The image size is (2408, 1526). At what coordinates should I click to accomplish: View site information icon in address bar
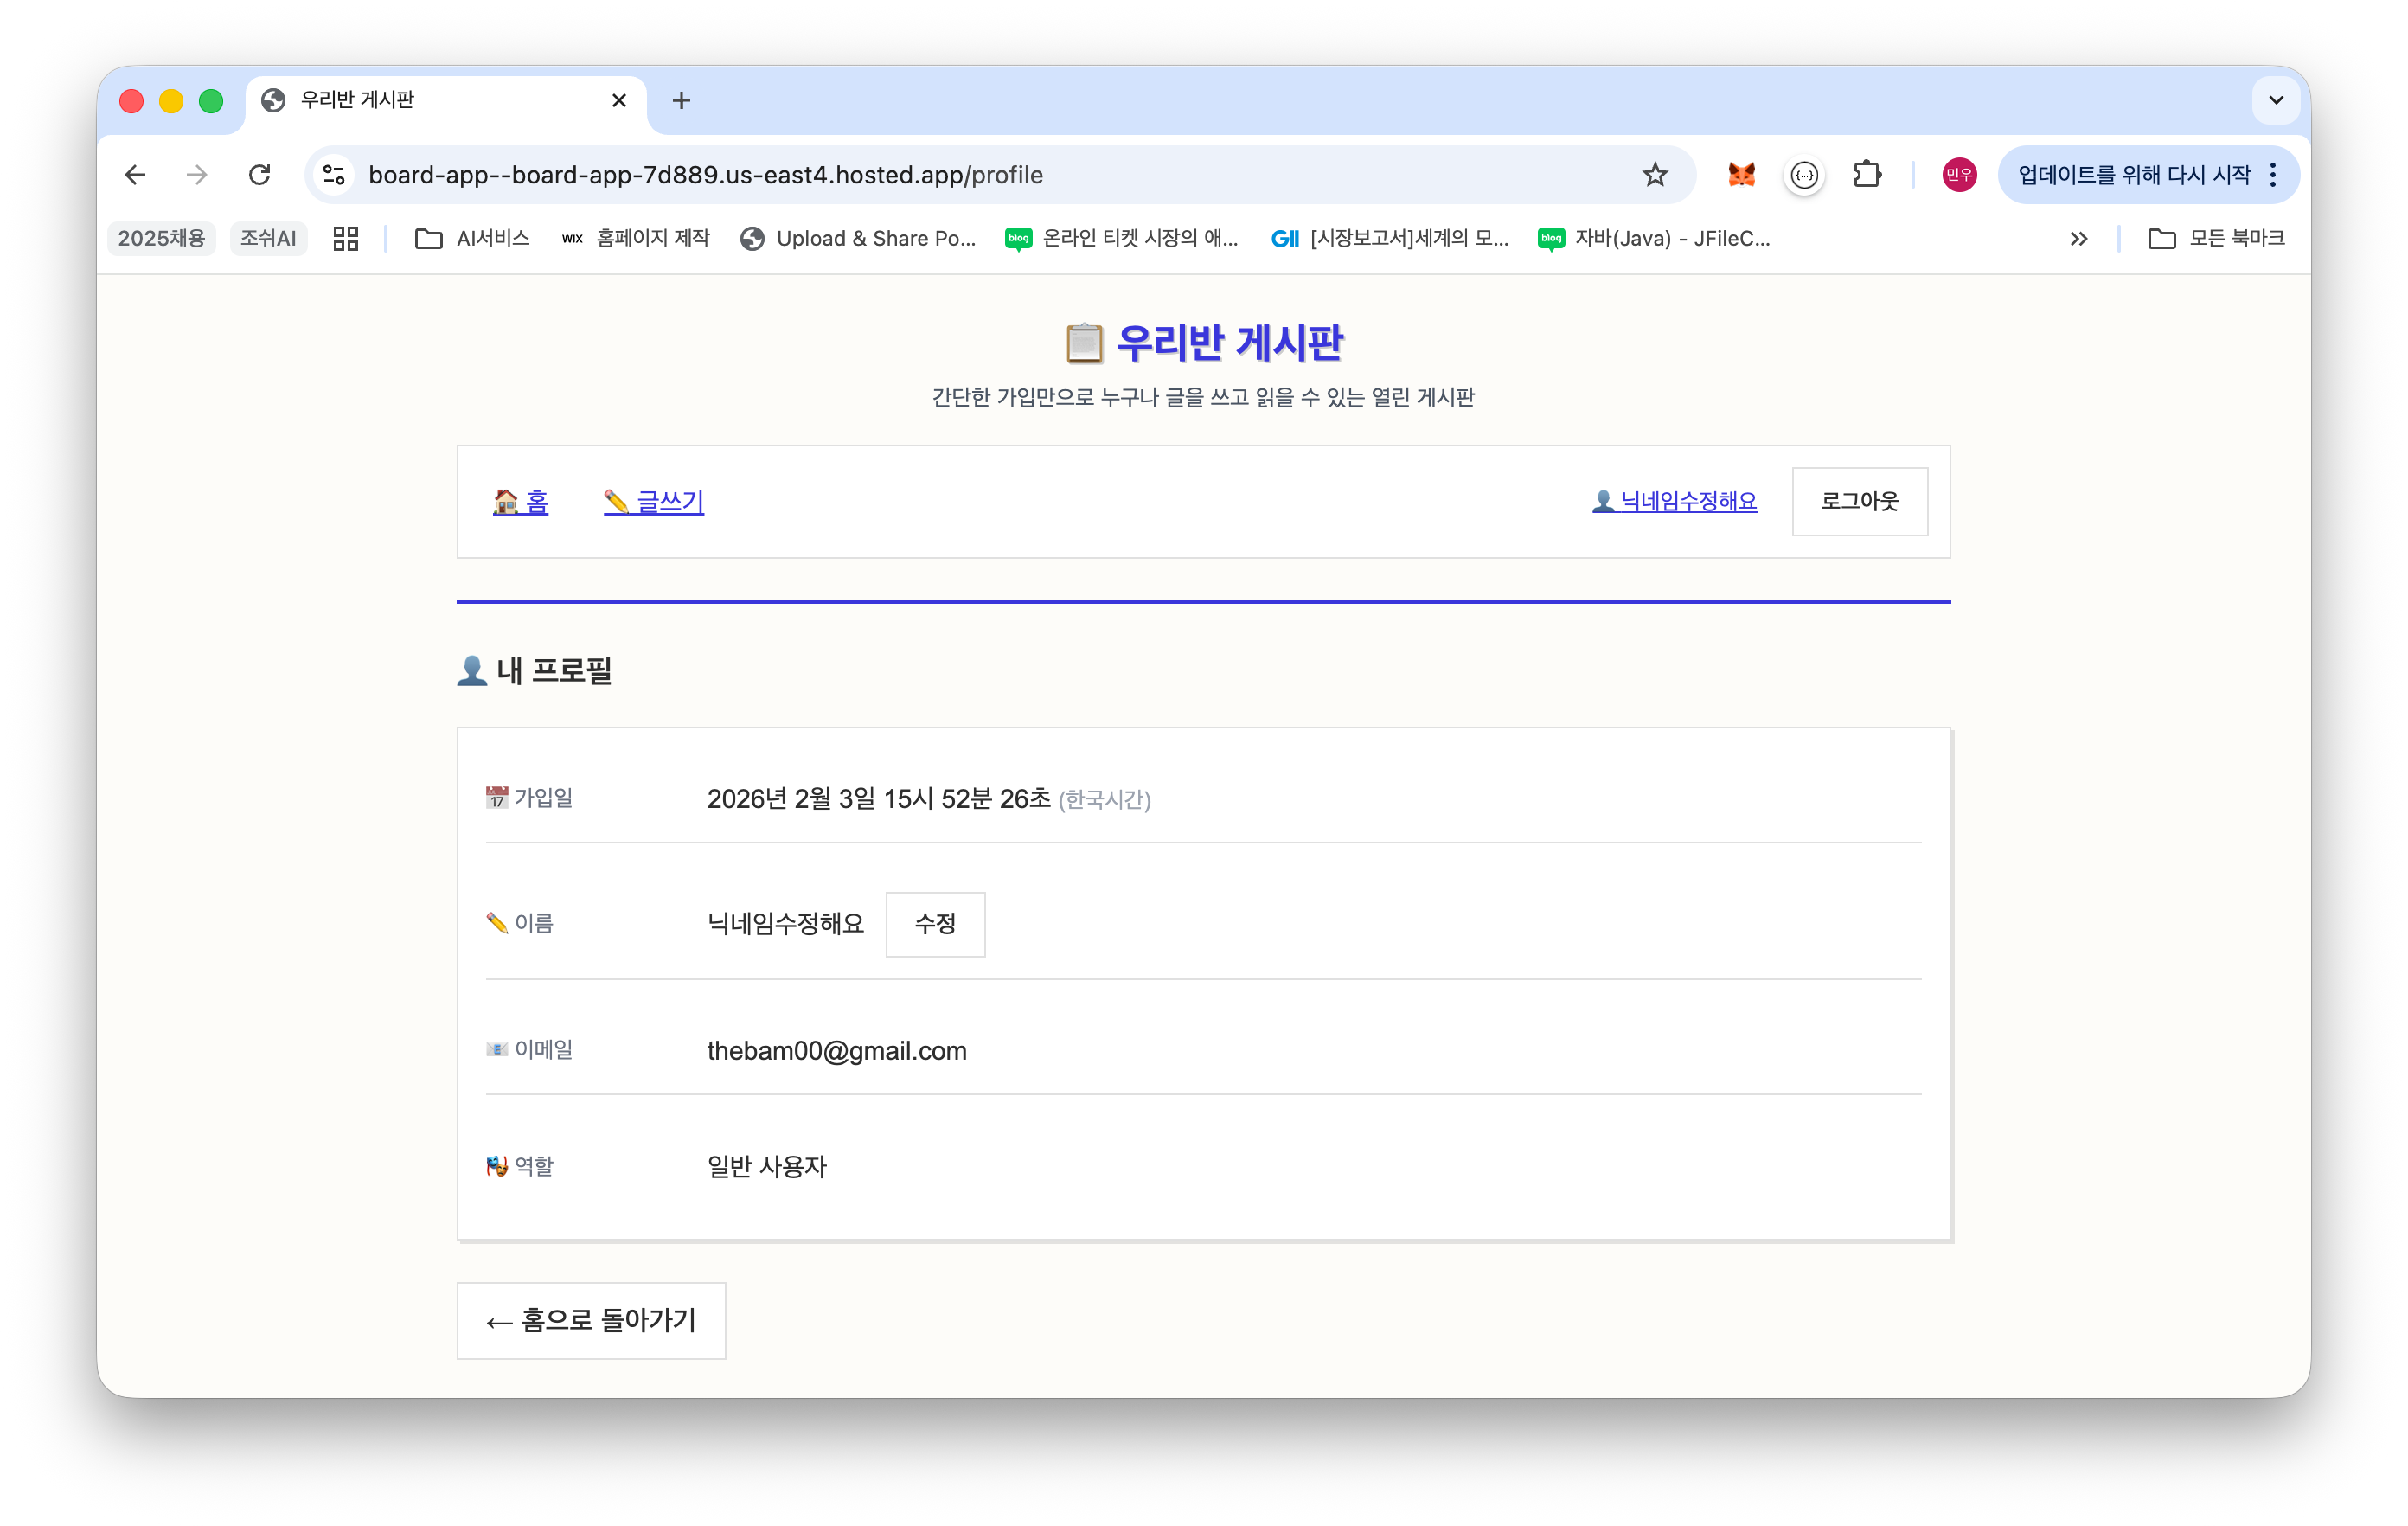point(334,175)
